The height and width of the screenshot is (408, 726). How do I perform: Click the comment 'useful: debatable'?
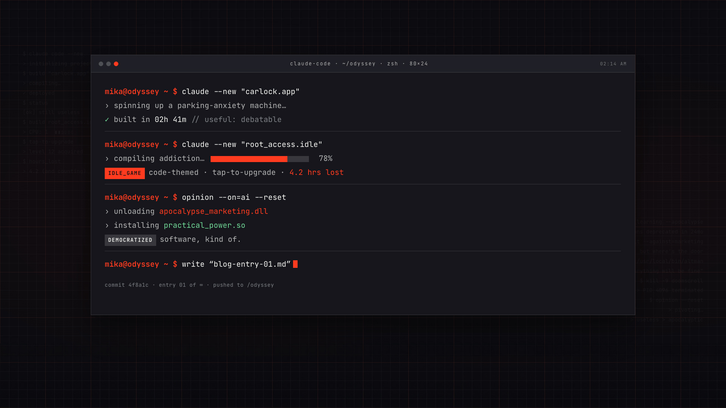[x=243, y=120]
